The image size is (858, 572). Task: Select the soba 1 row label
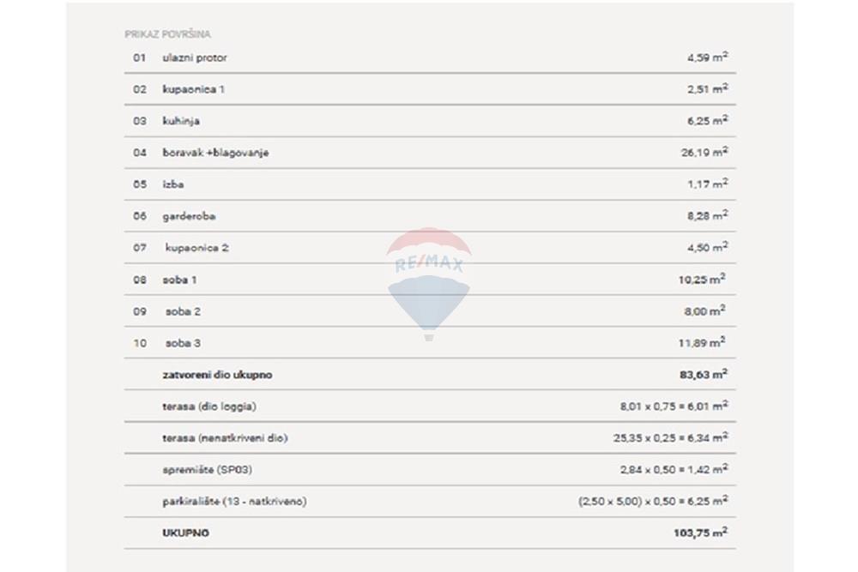tap(179, 280)
